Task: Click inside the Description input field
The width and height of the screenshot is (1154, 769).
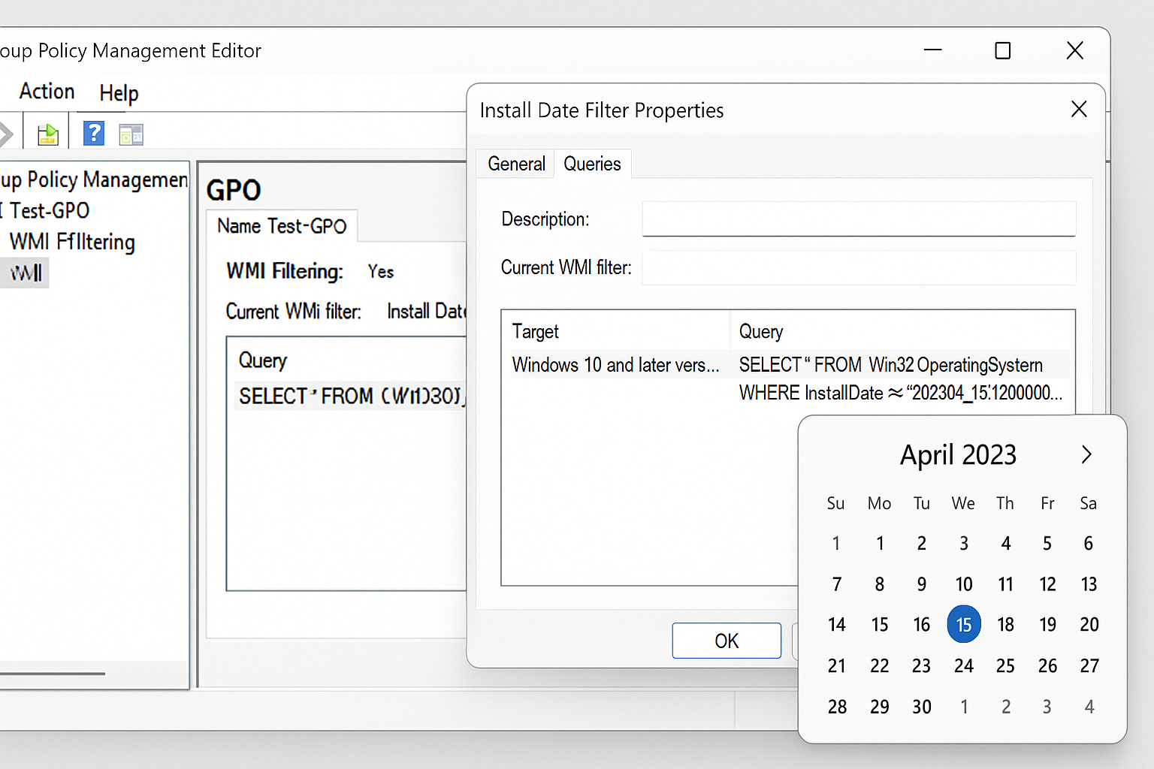Action: pyautogui.click(x=859, y=219)
